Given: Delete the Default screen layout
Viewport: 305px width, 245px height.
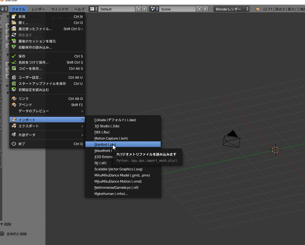Looking at the screenshot, I should [144, 9].
